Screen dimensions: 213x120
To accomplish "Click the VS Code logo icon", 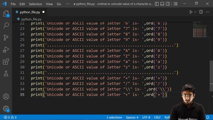I will (x=5, y=4).
